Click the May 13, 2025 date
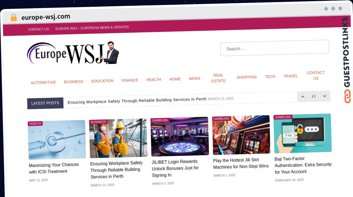Viewport: 353px width, 197px height. [x=39, y=180]
